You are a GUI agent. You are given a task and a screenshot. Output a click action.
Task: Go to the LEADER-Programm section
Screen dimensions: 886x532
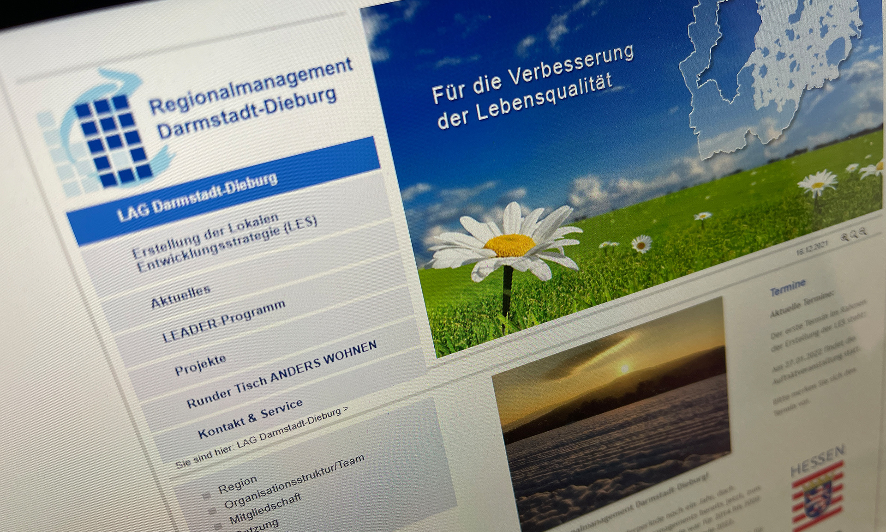(x=223, y=321)
